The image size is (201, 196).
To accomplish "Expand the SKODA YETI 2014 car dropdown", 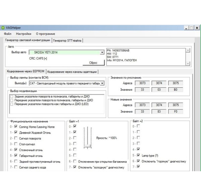I will point(102,53).
